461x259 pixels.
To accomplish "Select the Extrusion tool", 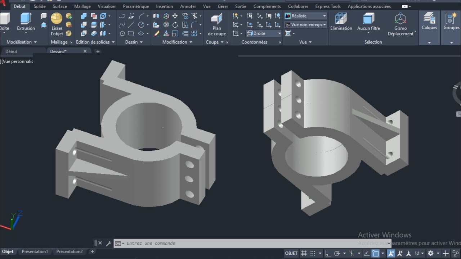I will point(26,22).
